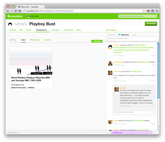Open the Articles tab
The image size is (165, 142).
[x=29, y=30]
